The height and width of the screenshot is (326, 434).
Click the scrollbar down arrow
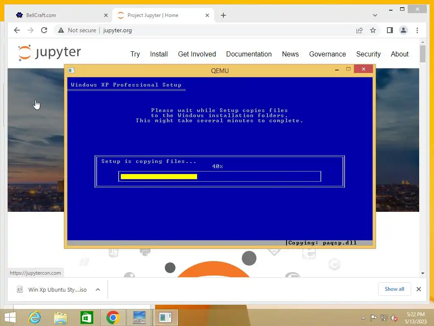423,273
